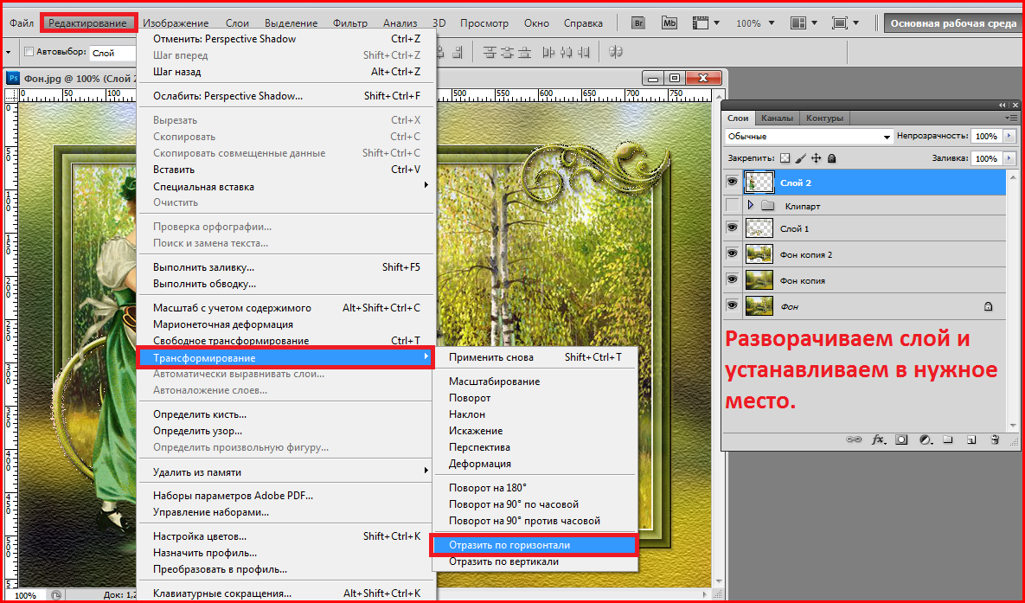This screenshot has height=603, width=1025.
Task: Click auto-align layers icon in options bar
Action: 615,52
